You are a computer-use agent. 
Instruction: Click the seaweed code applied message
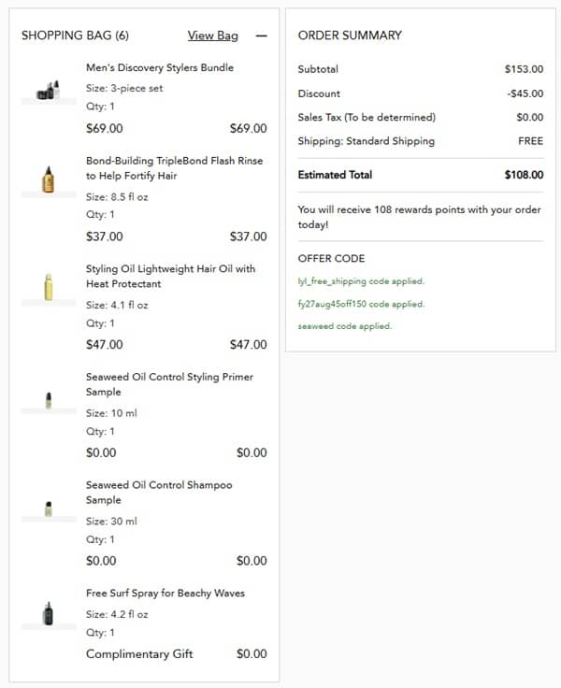[345, 326]
